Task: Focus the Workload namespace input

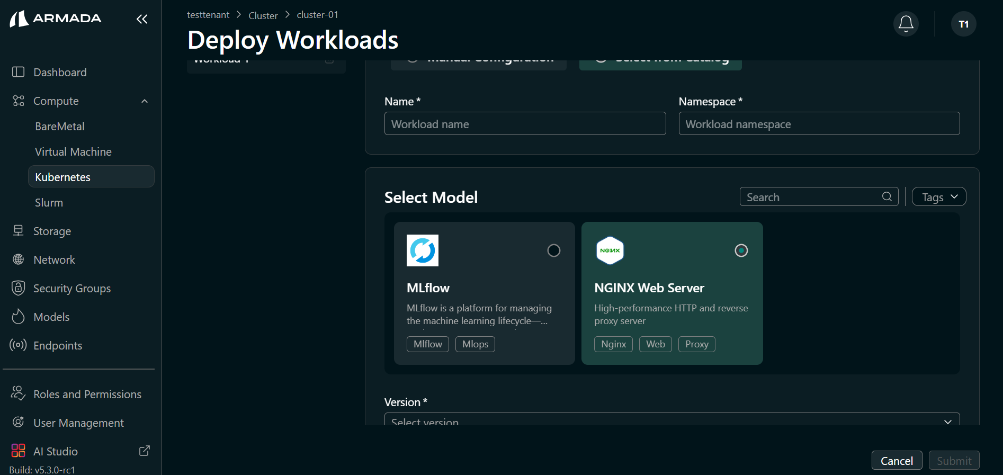Action: click(x=819, y=123)
